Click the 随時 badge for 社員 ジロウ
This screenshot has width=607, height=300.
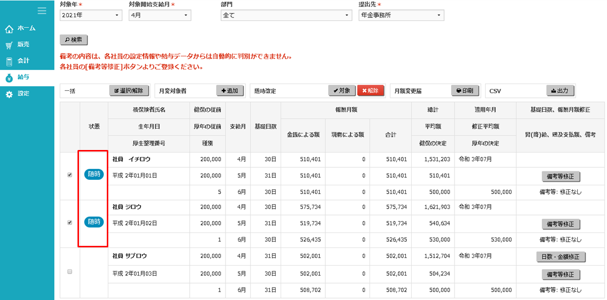pos(94,222)
